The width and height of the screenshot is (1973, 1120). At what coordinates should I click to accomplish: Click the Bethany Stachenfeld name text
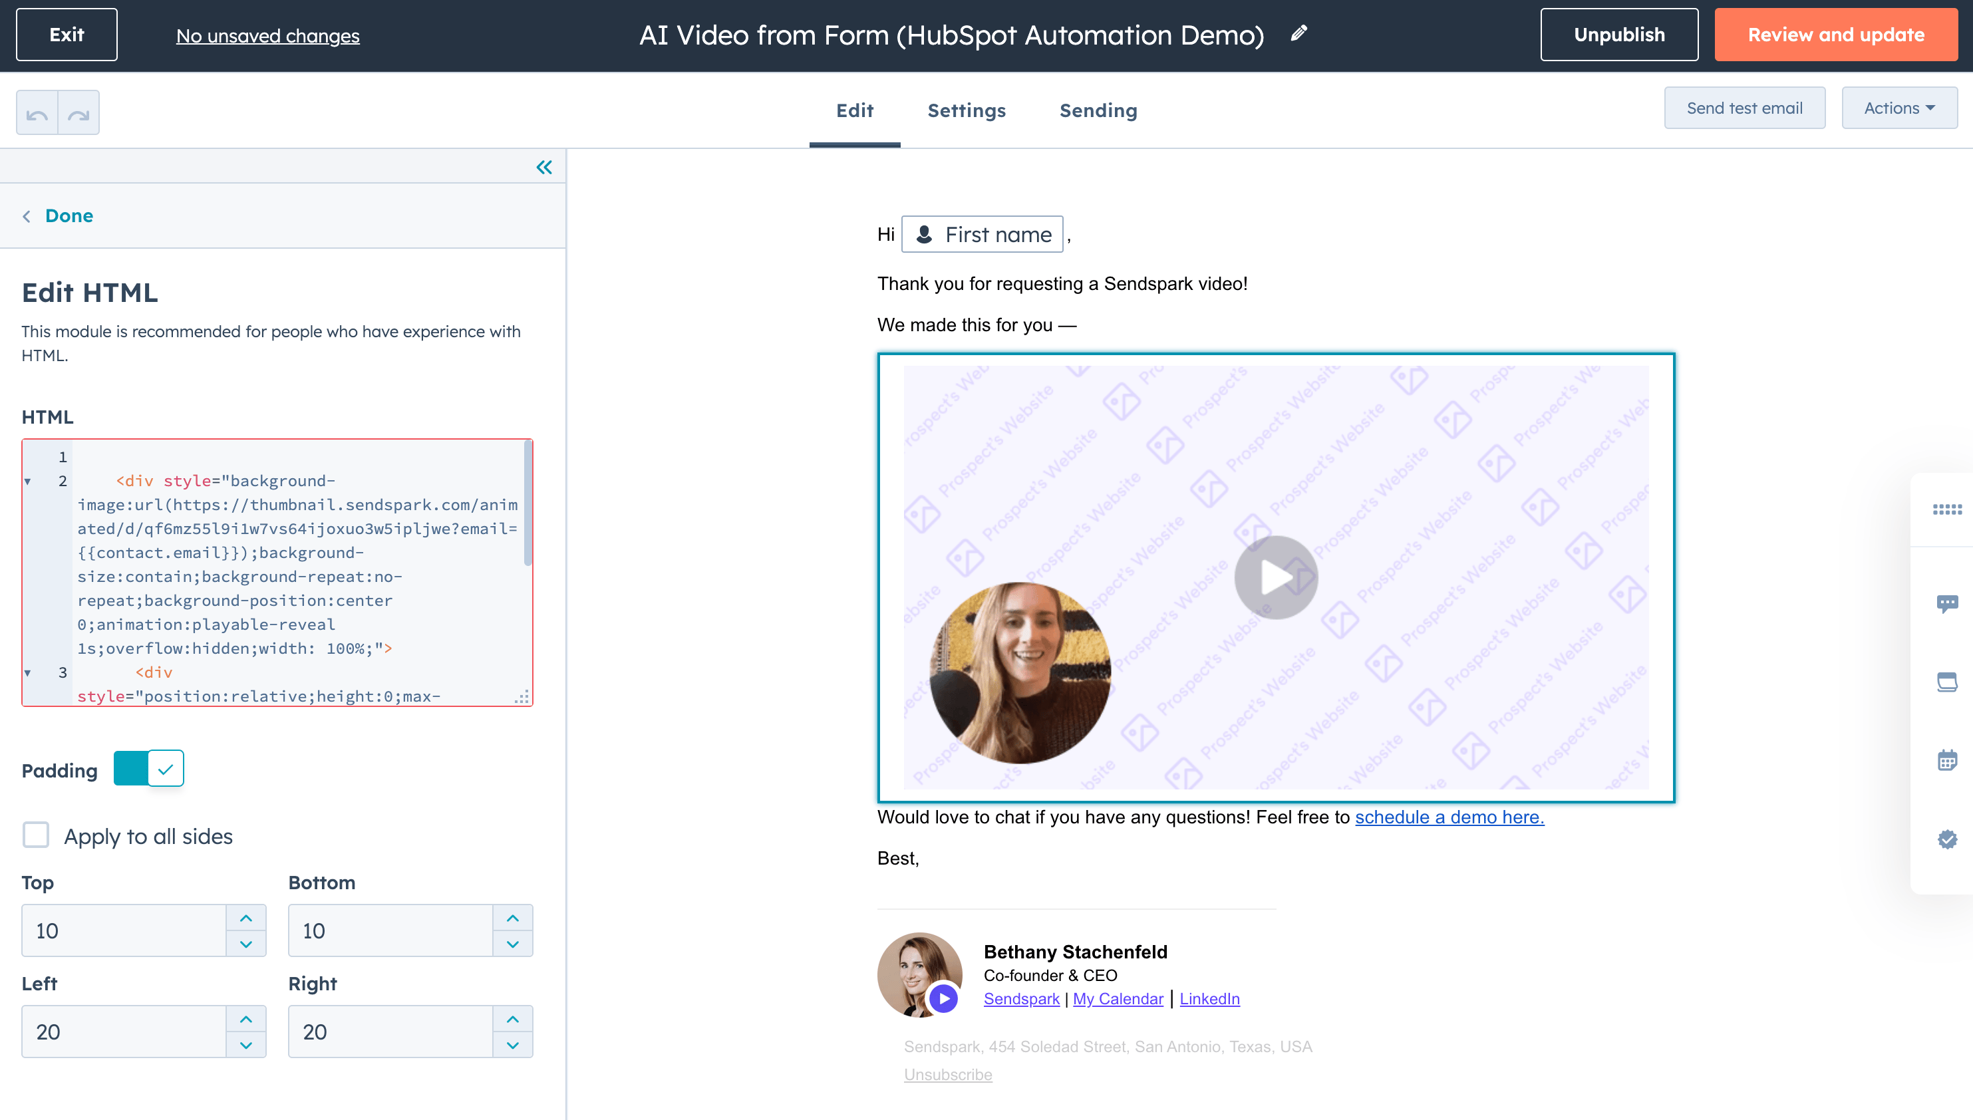[1076, 952]
